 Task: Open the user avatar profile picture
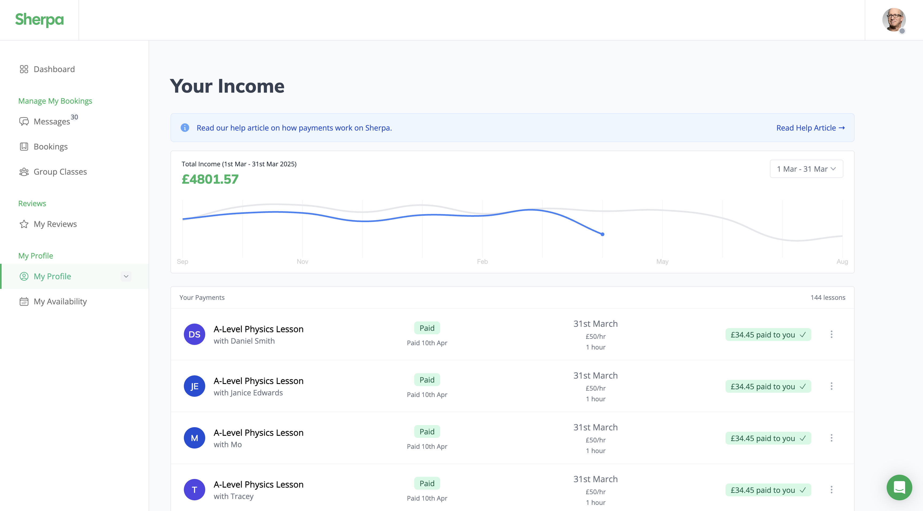pos(894,20)
